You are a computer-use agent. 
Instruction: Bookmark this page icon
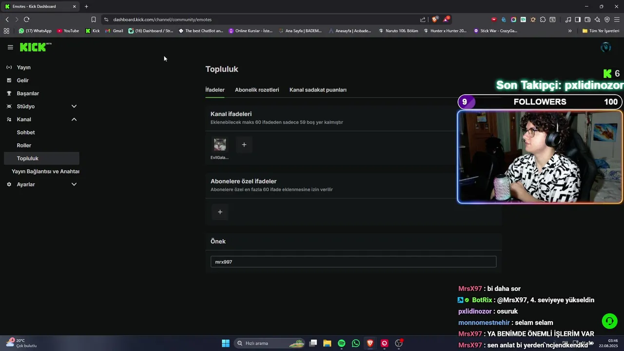pyautogui.click(x=94, y=19)
